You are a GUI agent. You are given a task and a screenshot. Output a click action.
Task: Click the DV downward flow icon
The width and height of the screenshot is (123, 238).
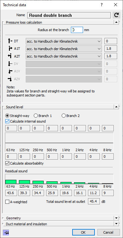[x=10, y=64]
